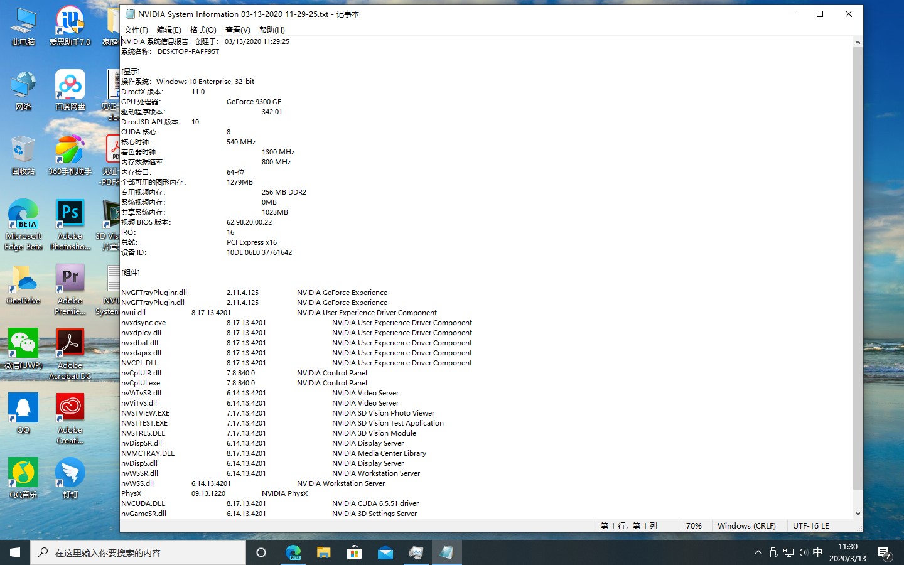The image size is (904, 565).
Task: Click UTF-16 LE status entry
Action: coord(810,525)
